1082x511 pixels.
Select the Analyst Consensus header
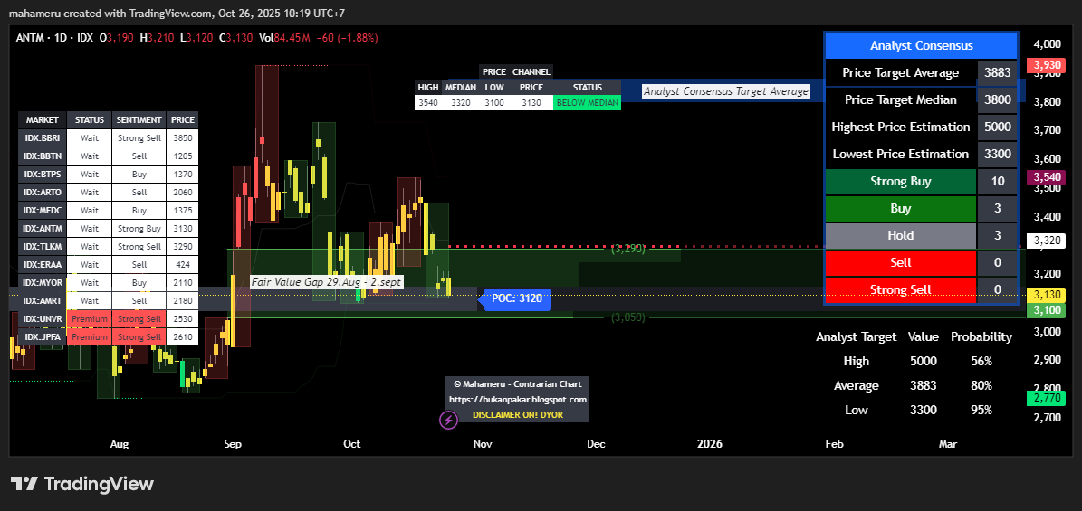tap(921, 45)
